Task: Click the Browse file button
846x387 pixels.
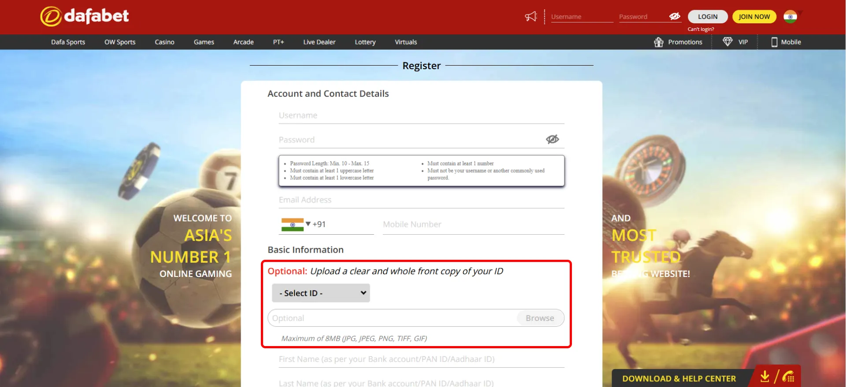Action: coord(540,318)
